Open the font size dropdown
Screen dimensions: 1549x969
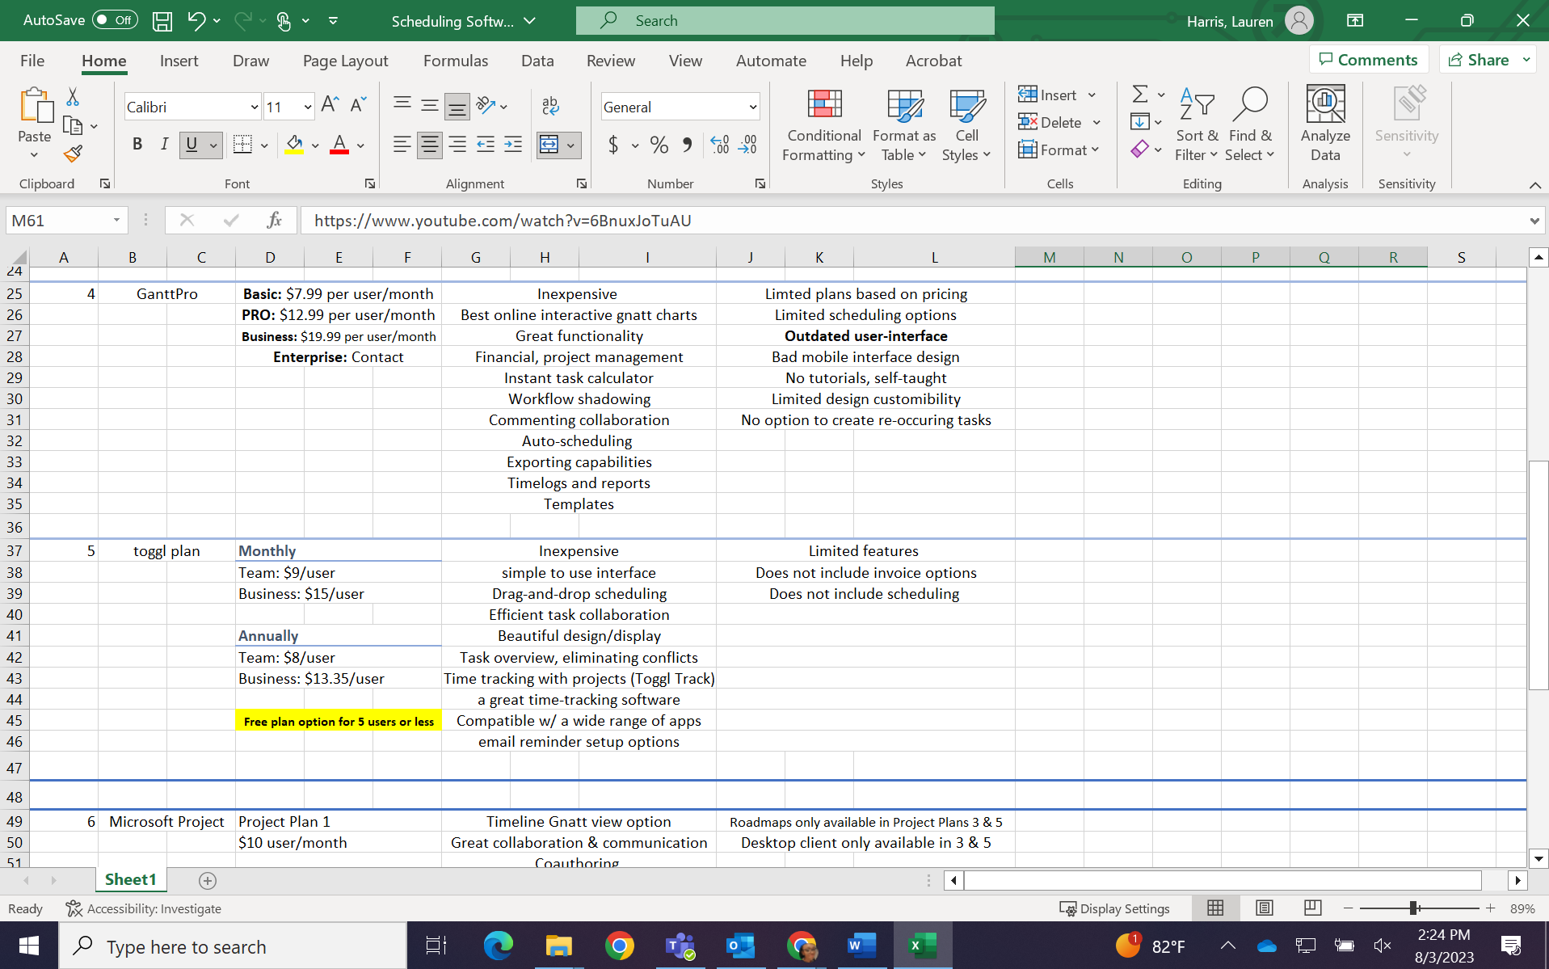308,107
